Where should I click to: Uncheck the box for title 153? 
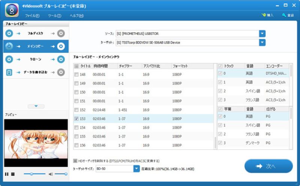pos(76,118)
